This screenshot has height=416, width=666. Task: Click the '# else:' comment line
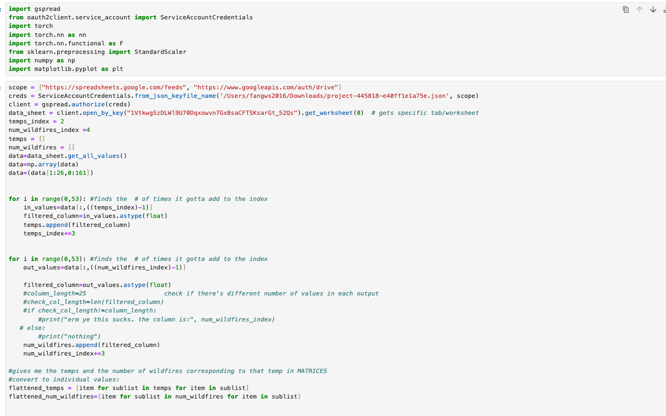click(33, 328)
